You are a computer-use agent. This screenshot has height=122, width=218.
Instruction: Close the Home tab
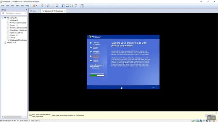pos(38,11)
